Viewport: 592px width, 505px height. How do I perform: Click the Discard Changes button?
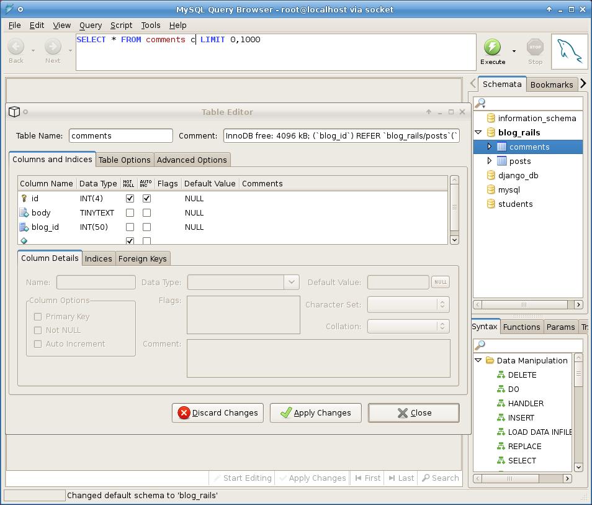218,413
